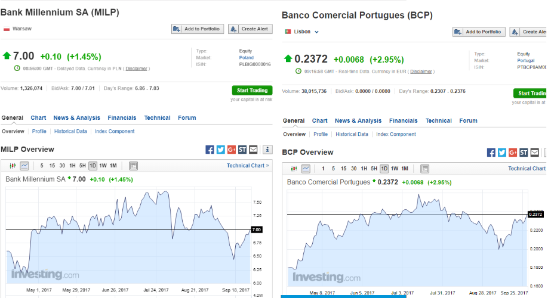The image size is (551, 298).
Task: Open BCP Forum tab
Action: [469, 121]
